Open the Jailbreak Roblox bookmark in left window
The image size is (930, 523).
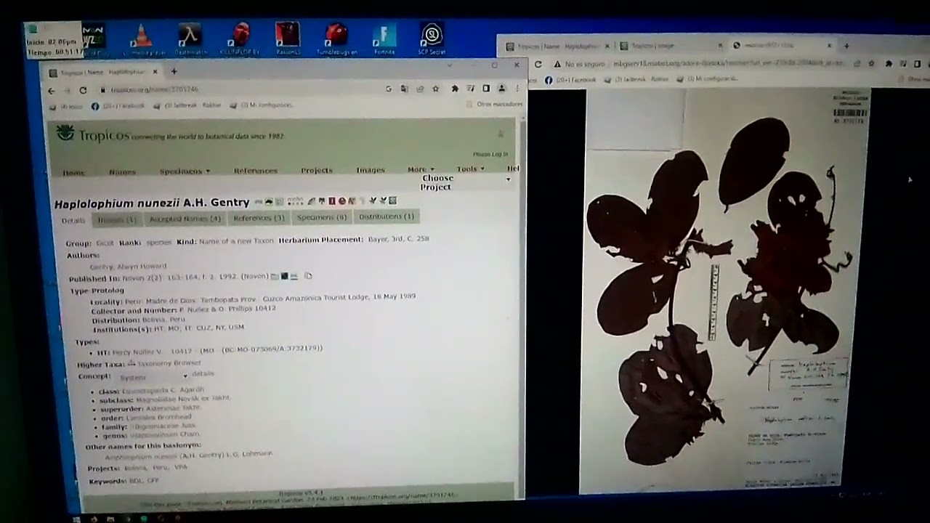point(187,105)
